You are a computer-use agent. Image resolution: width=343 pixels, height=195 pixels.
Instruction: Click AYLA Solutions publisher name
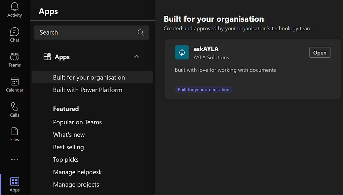[x=211, y=57]
